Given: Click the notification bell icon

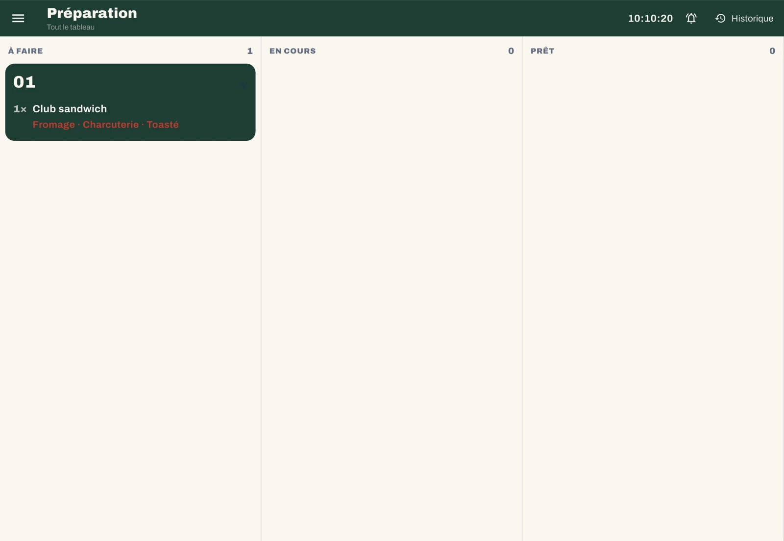Looking at the screenshot, I should (x=691, y=18).
